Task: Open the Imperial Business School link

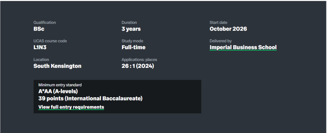Action: pos(243,47)
